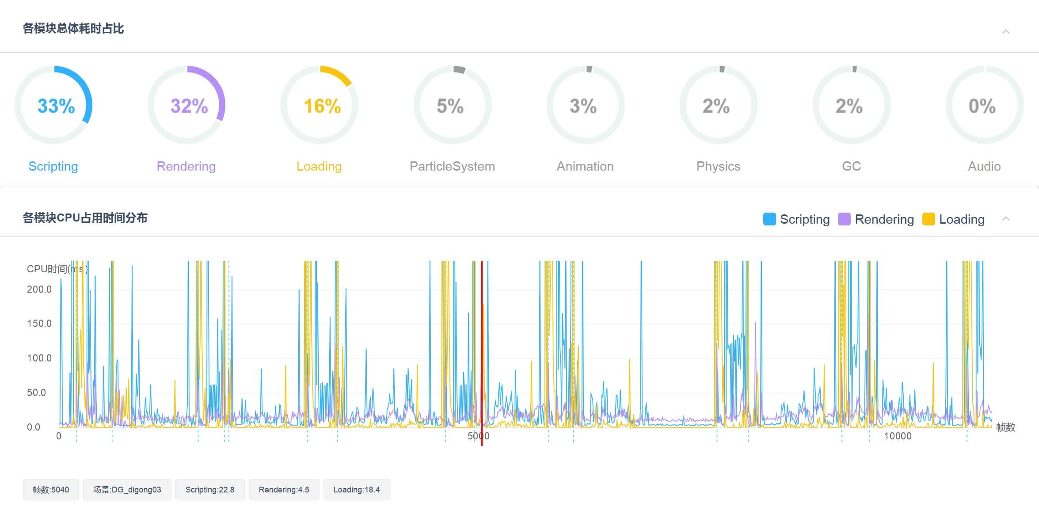Image resolution: width=1039 pixels, height=511 pixels.
Task: Click the Scripting:22.8 value tag
Action: coord(210,489)
